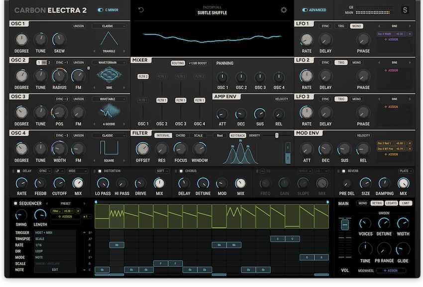Previous waveform arrow for OSC 2 Sine
Image resolution: width=423 pixels, height=287 pixels.
(x=94, y=88)
